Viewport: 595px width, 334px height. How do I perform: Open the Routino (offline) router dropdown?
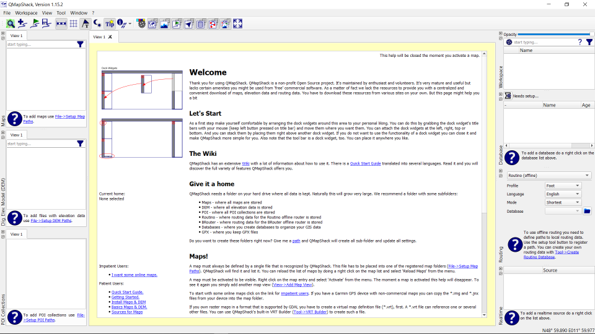(x=549, y=175)
